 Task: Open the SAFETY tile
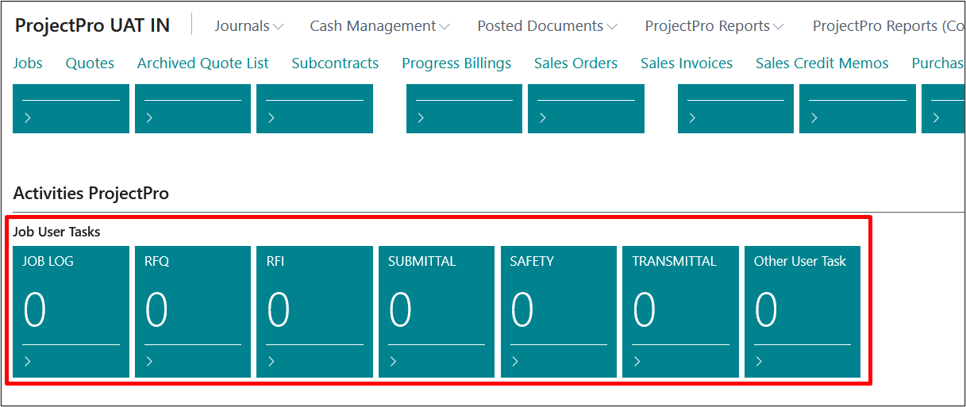click(558, 312)
